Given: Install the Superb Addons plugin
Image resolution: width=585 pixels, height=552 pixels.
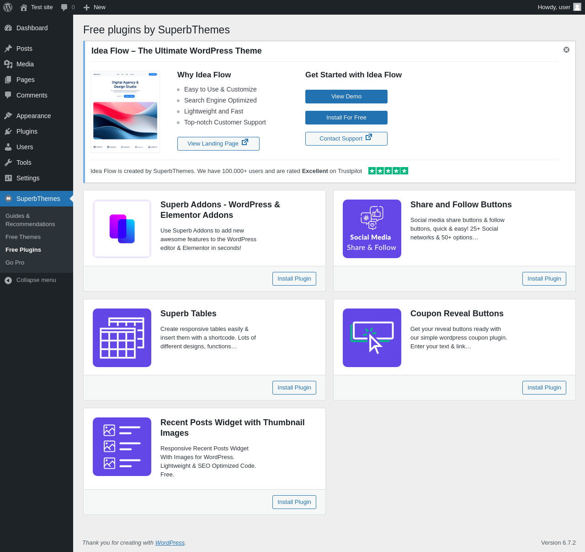Looking at the screenshot, I should tap(294, 279).
